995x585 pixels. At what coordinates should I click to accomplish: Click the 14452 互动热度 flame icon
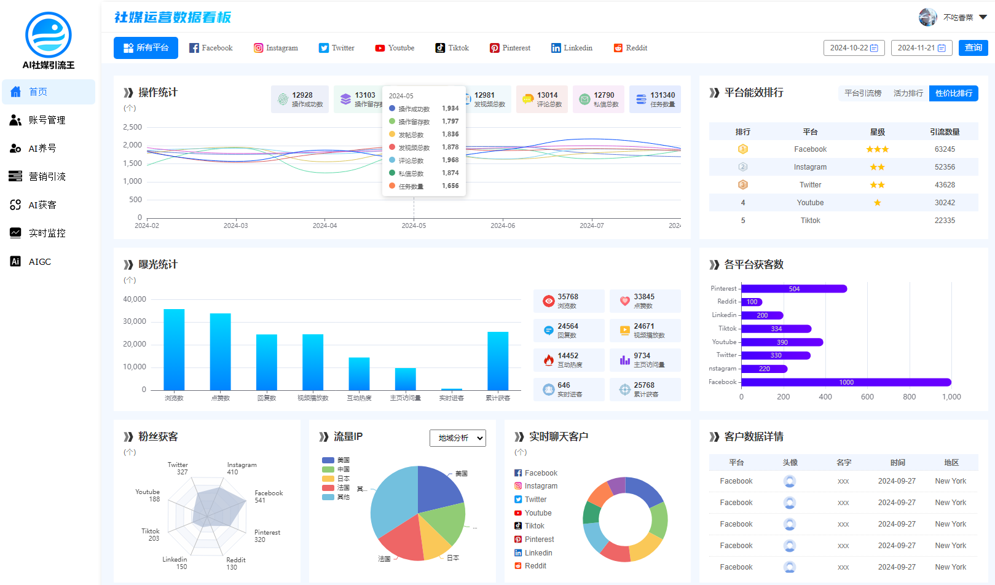(549, 360)
